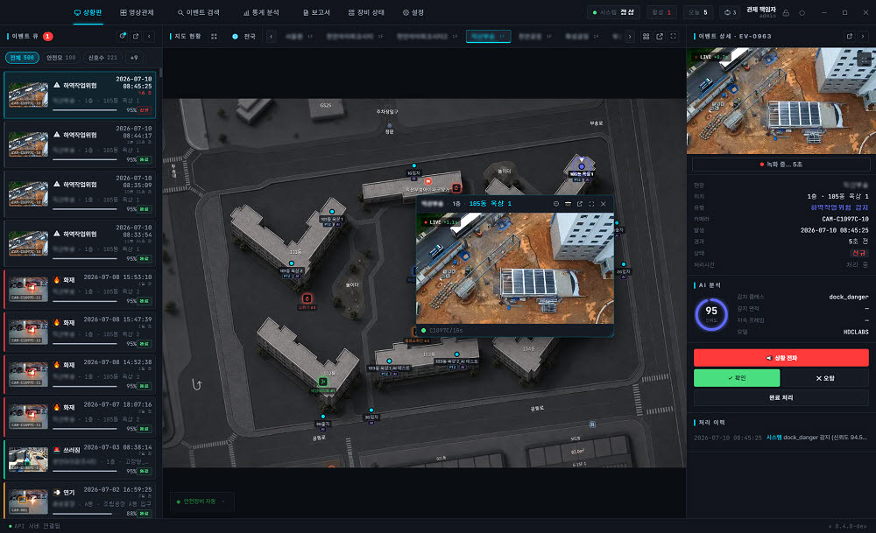Switch to the 영상관제 tab

(x=137, y=12)
